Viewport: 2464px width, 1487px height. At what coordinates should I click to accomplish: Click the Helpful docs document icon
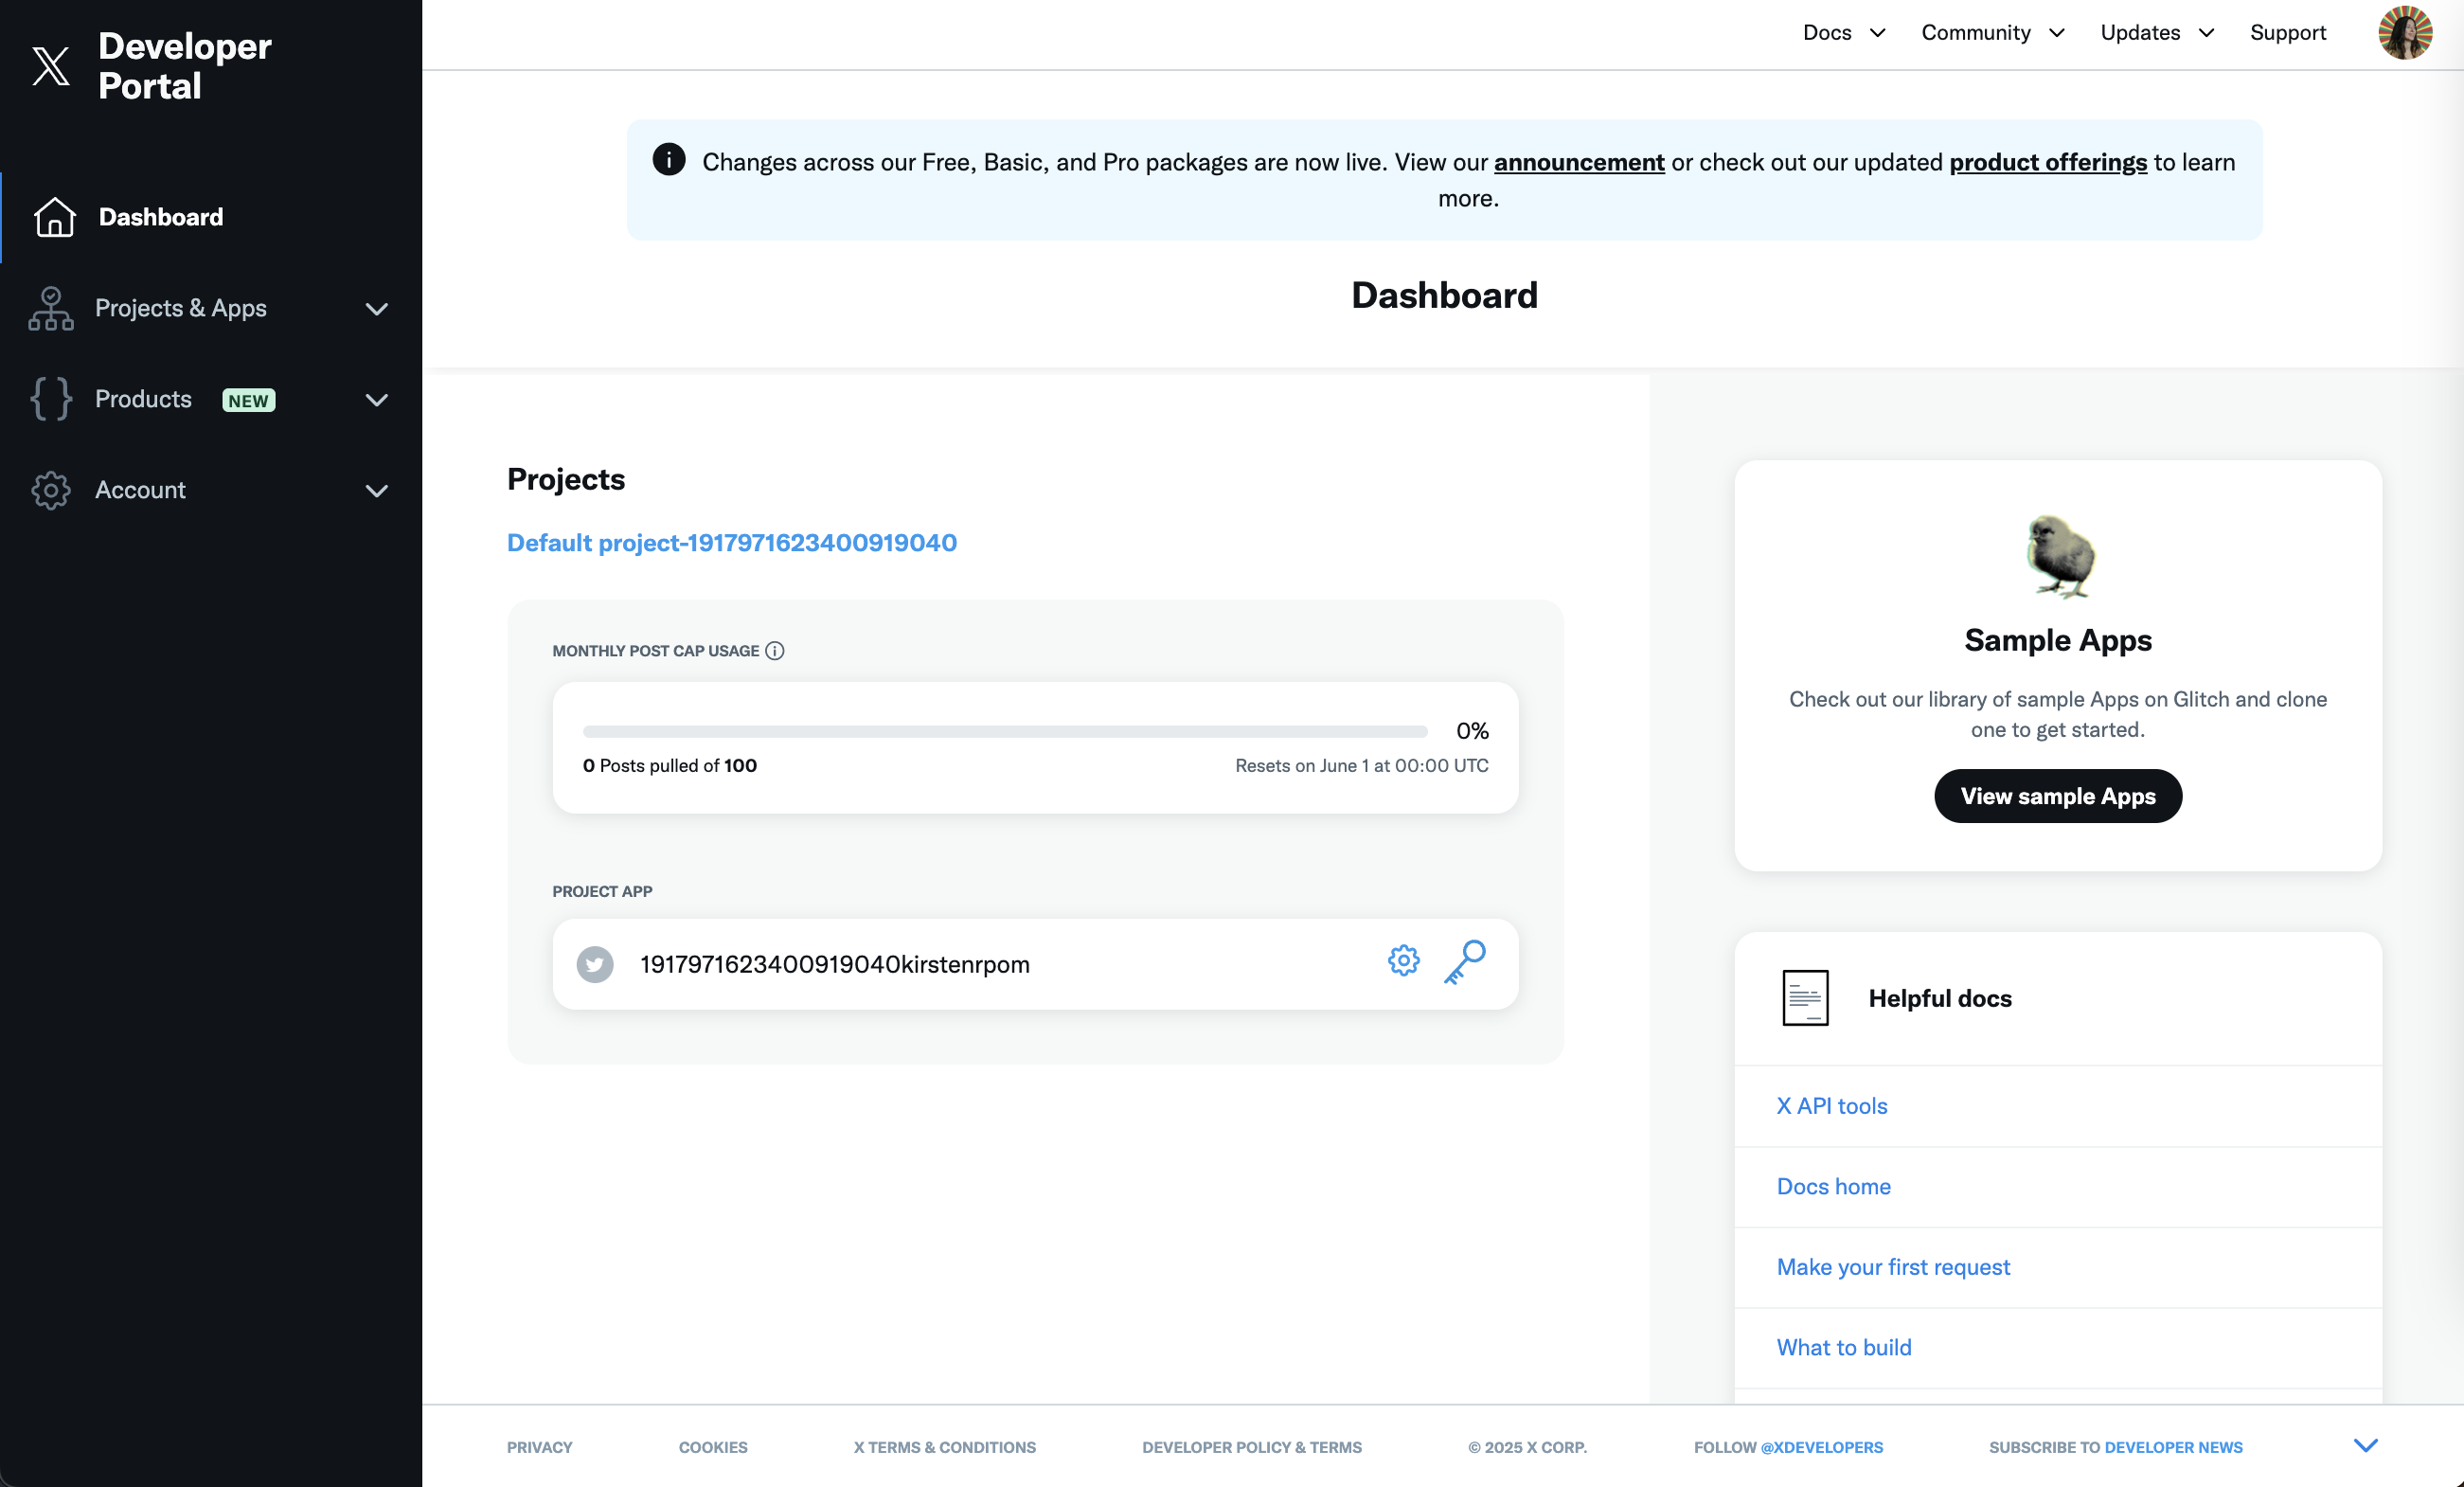(1805, 997)
